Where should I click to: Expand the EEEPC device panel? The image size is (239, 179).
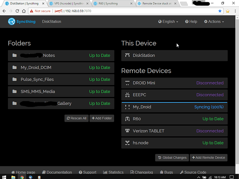point(174,95)
